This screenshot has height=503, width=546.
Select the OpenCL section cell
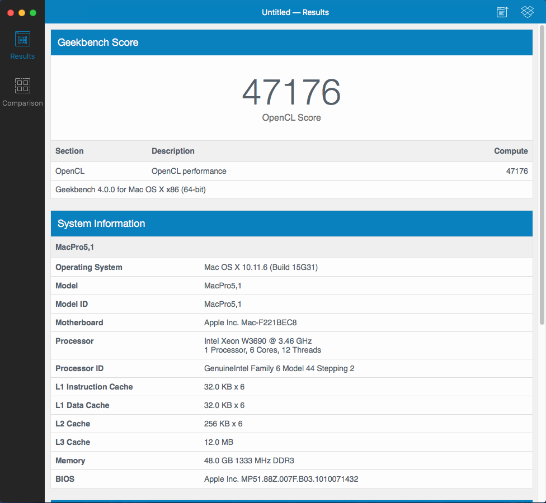click(69, 171)
